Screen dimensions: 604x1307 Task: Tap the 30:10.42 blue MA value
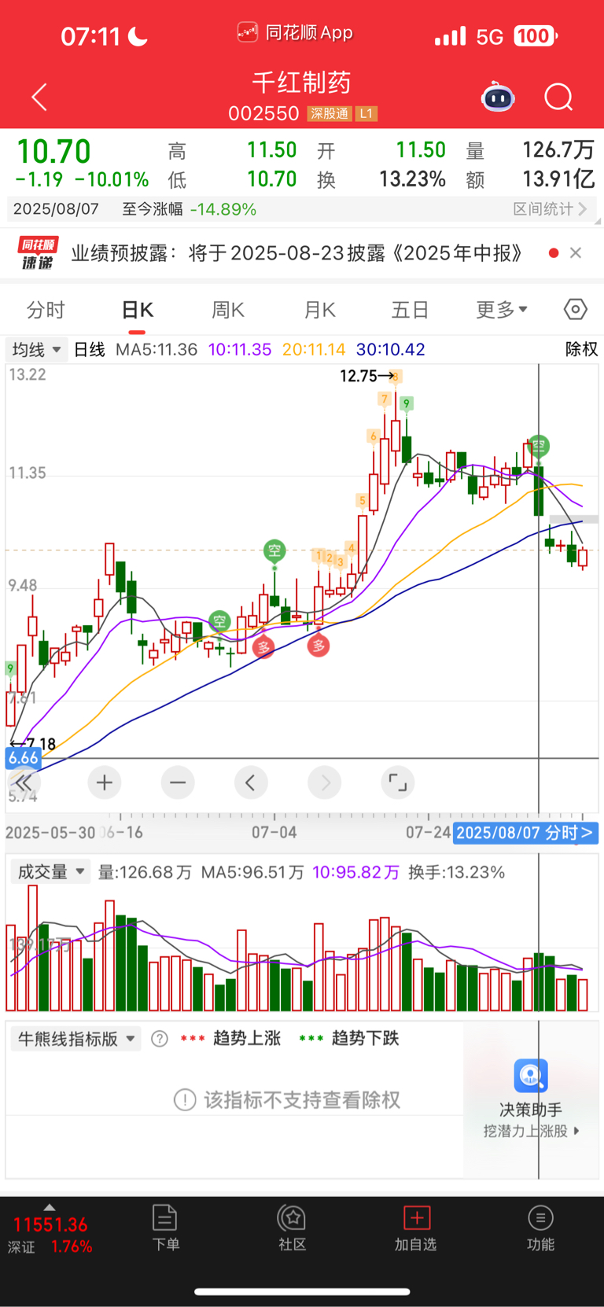(390, 349)
